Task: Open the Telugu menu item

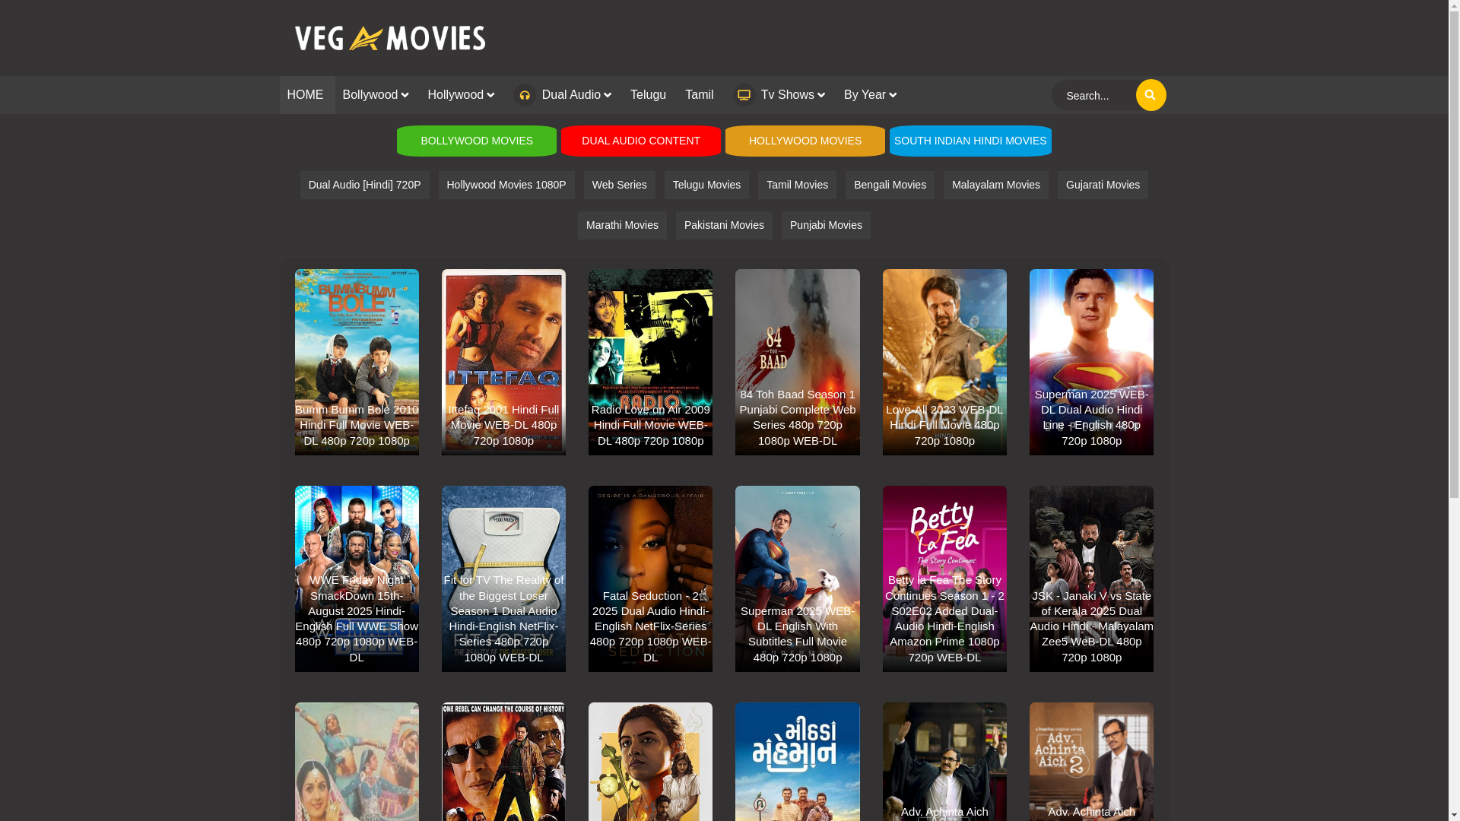Action: [648, 95]
